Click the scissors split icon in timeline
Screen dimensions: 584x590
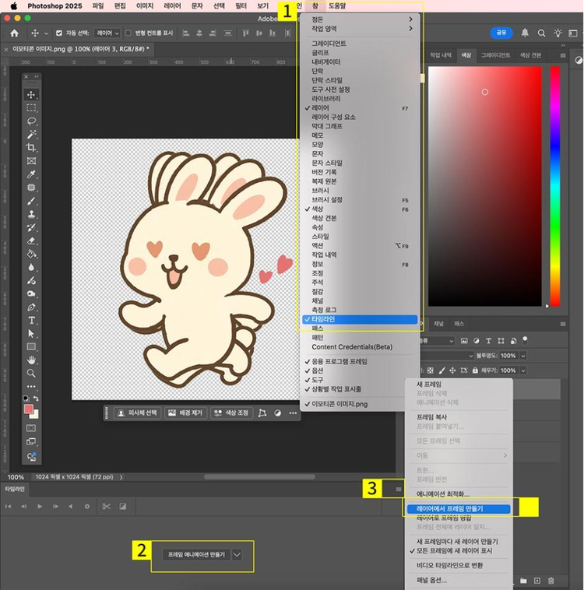pos(107,507)
